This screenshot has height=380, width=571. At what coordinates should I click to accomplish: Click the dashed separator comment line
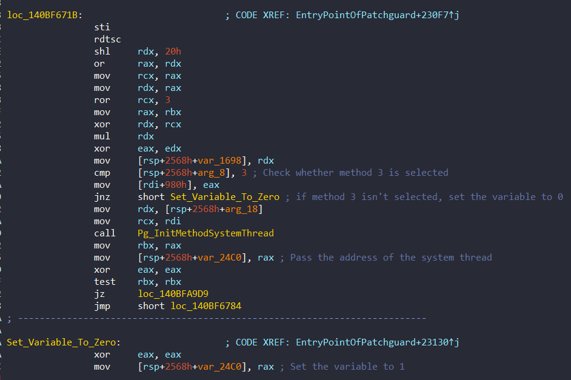click(216, 319)
